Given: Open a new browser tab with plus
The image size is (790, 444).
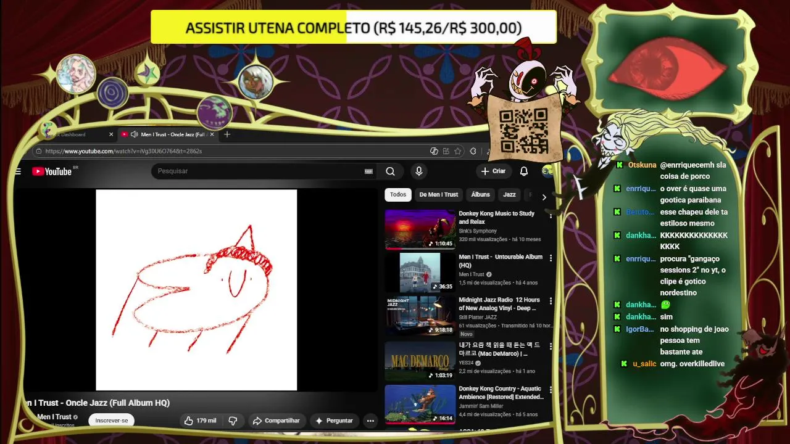Looking at the screenshot, I should click(x=227, y=134).
